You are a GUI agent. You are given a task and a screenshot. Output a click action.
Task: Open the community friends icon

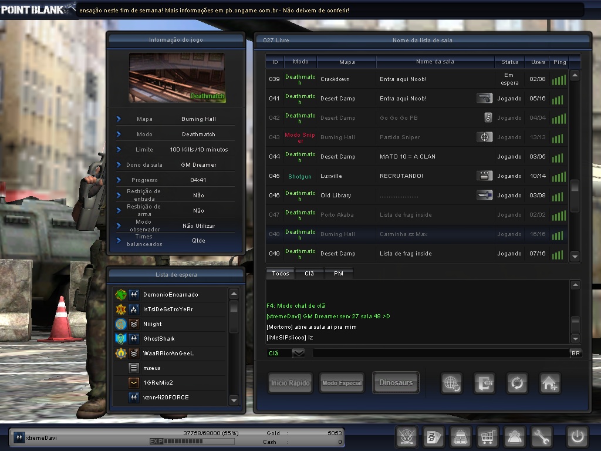point(514,436)
